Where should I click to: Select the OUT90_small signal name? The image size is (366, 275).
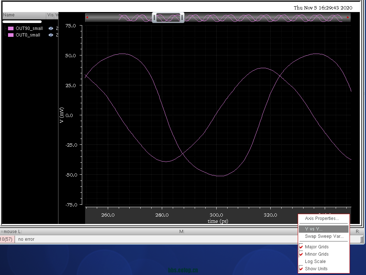click(29, 28)
